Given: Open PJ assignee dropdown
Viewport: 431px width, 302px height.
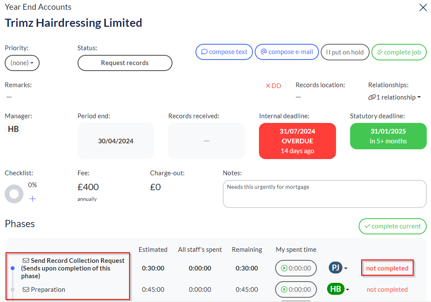Looking at the screenshot, I should [338, 268].
